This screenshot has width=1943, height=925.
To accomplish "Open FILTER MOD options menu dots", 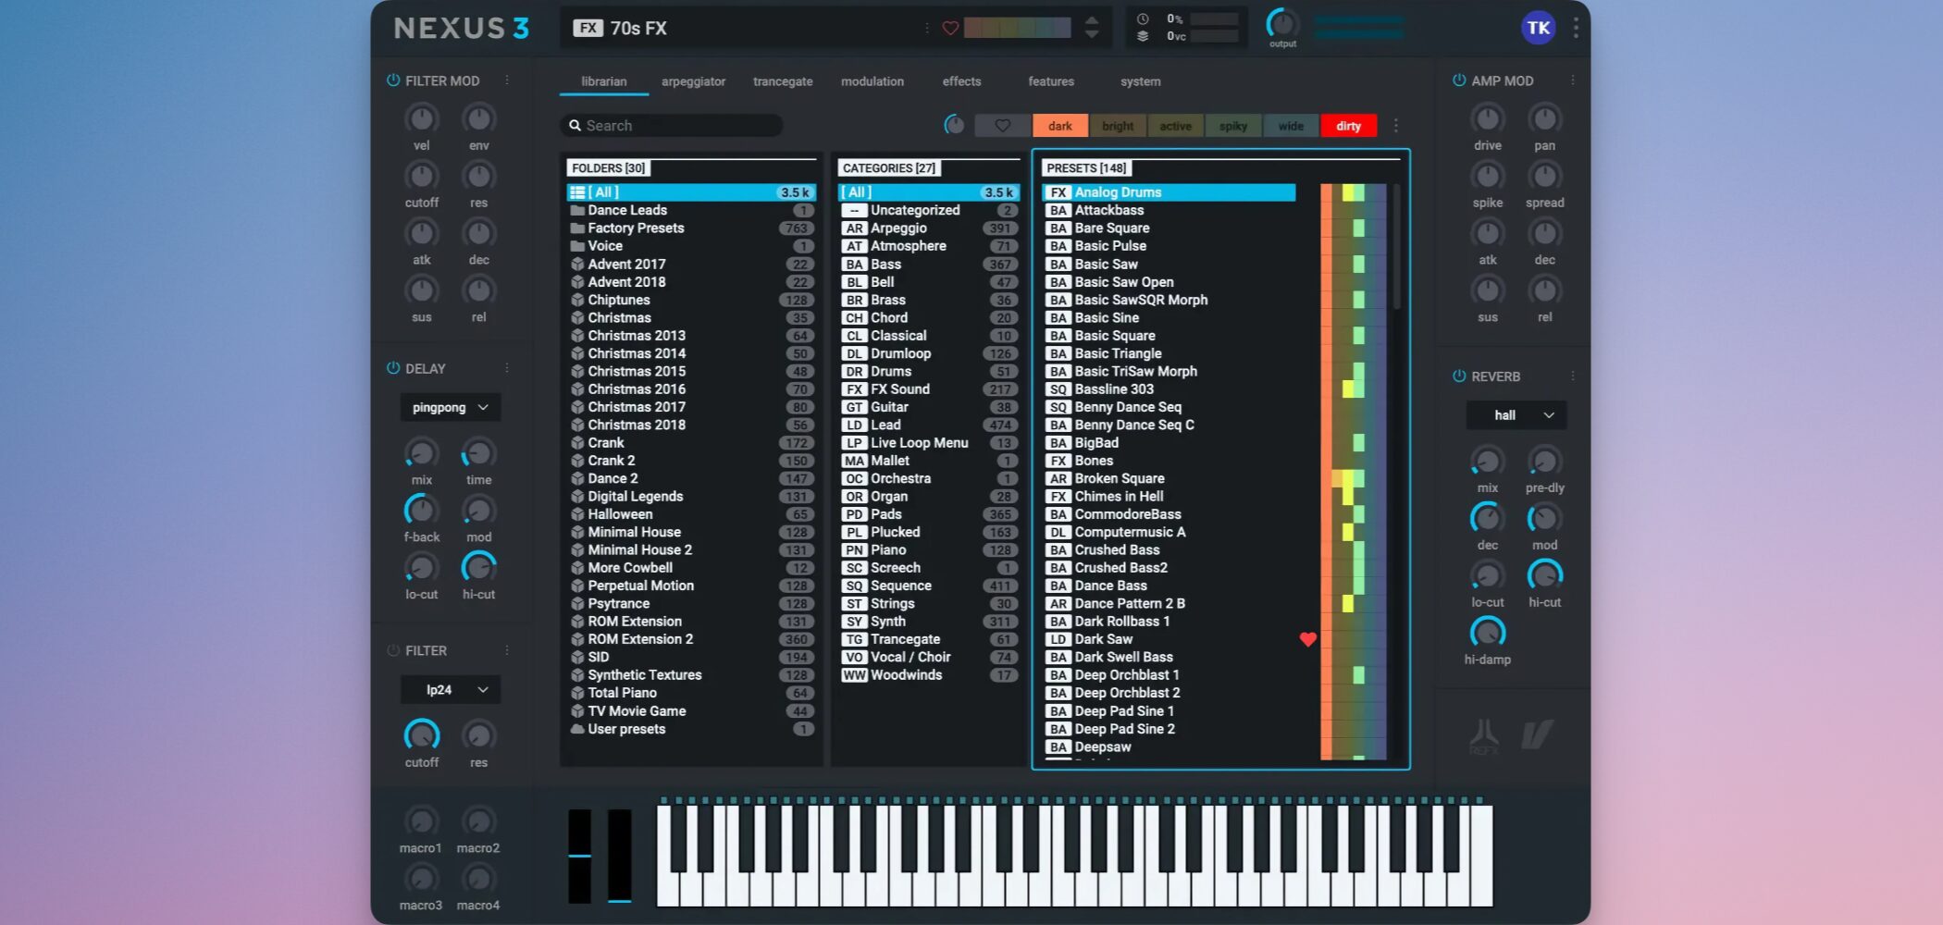I will coord(507,80).
